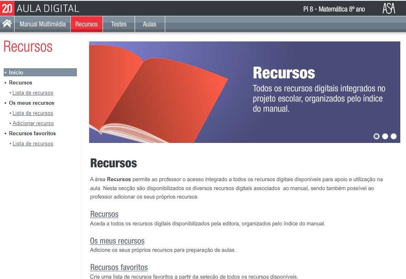Select Início in the sidebar
The height and width of the screenshot is (279, 406).
[40, 72]
